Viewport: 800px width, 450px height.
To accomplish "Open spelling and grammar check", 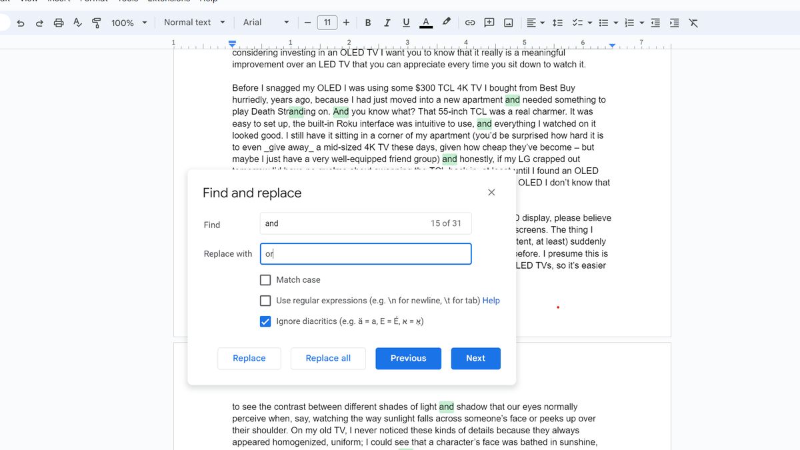I will coord(77,22).
